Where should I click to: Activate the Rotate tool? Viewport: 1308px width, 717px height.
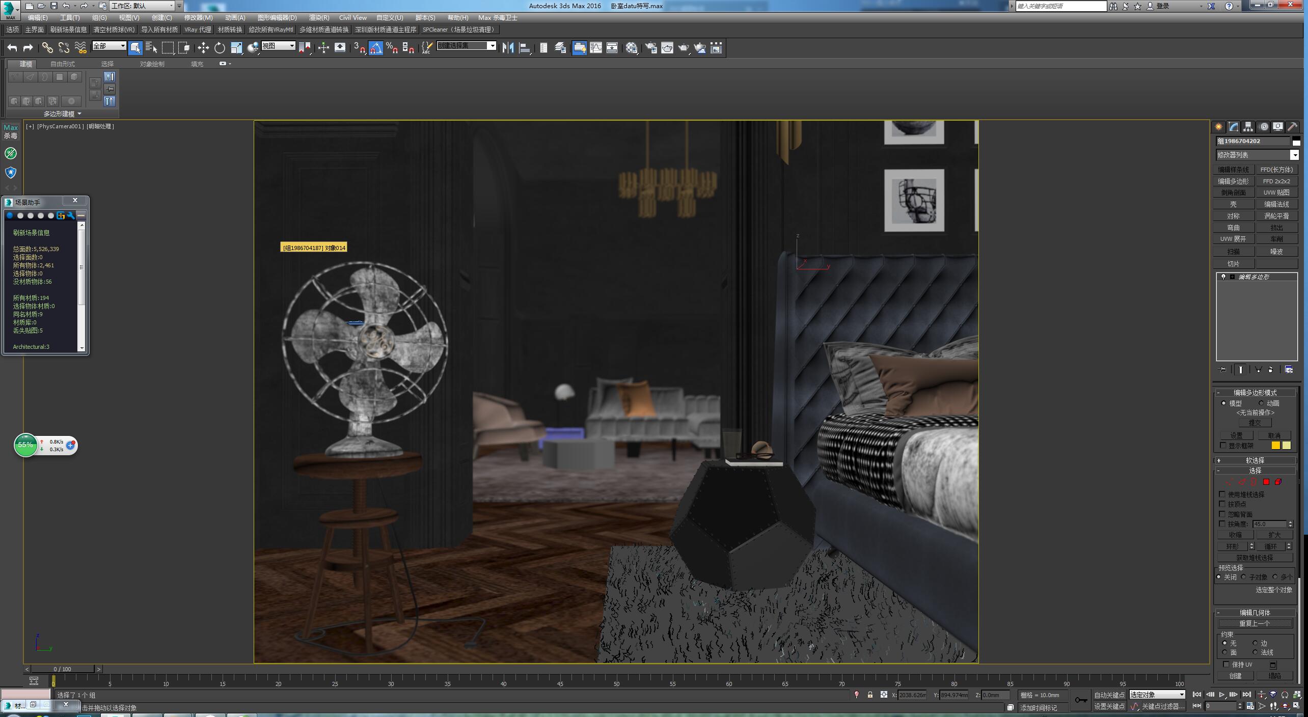click(220, 48)
